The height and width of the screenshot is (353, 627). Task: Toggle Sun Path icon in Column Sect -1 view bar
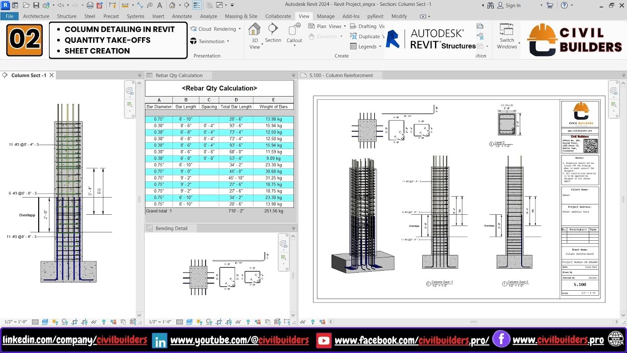pyautogui.click(x=54, y=322)
